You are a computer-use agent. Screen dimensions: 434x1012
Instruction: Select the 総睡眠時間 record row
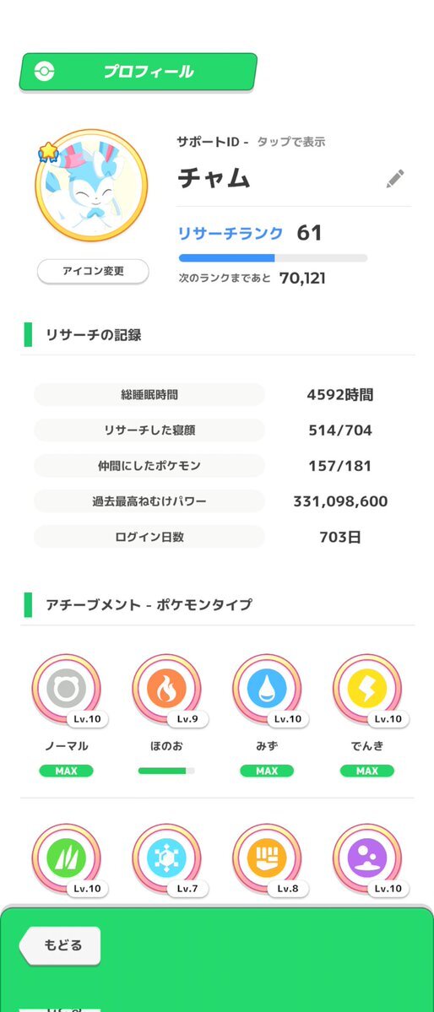point(217,394)
